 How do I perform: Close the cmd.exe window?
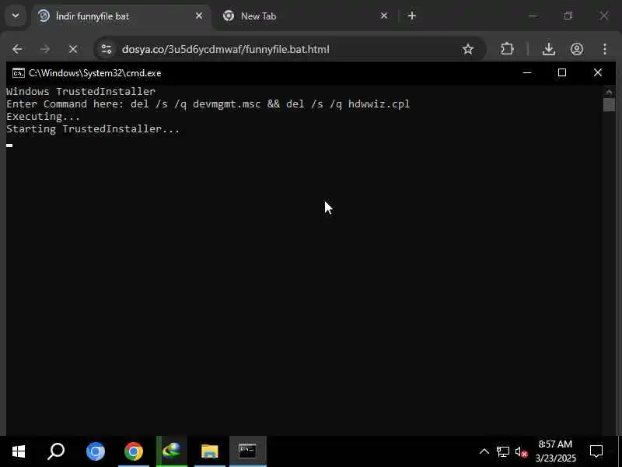(597, 72)
